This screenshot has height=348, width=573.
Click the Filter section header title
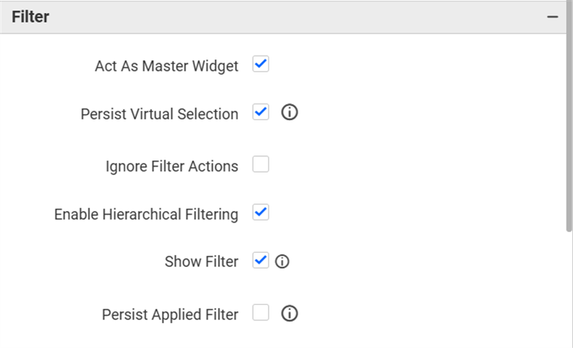(30, 16)
